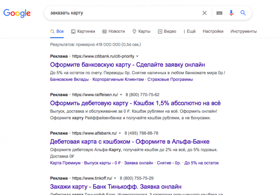Expand the raiffeisen.ru ad dropdown arrow
279x195 pixels.
point(121,95)
